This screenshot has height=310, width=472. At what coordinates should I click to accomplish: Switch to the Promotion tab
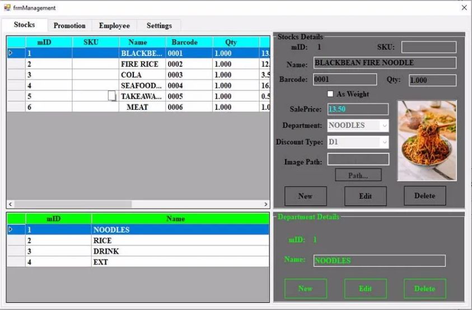[69, 26]
